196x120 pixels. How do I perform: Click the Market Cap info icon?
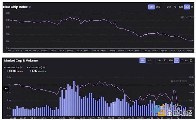21,67
